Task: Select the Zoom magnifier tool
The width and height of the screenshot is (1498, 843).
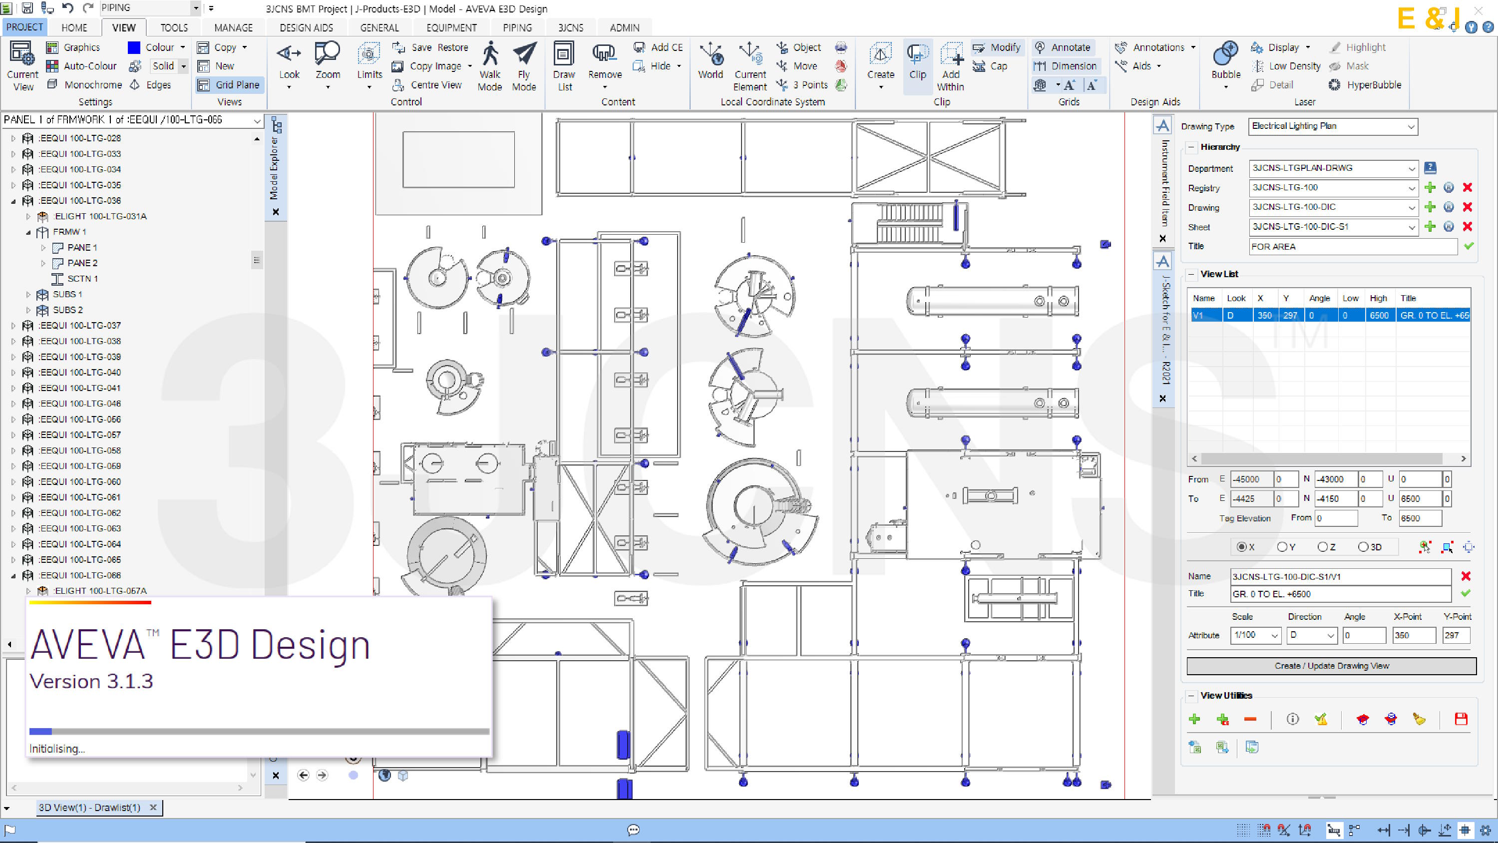Action: (328, 53)
